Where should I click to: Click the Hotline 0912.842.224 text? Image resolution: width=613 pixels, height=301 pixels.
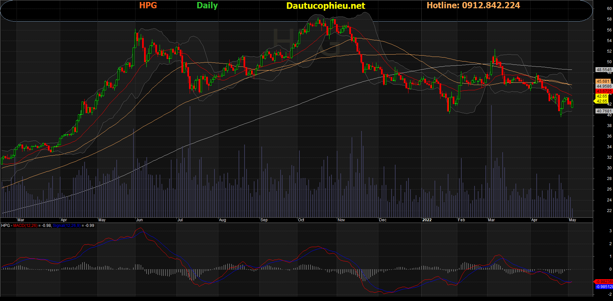(473, 6)
